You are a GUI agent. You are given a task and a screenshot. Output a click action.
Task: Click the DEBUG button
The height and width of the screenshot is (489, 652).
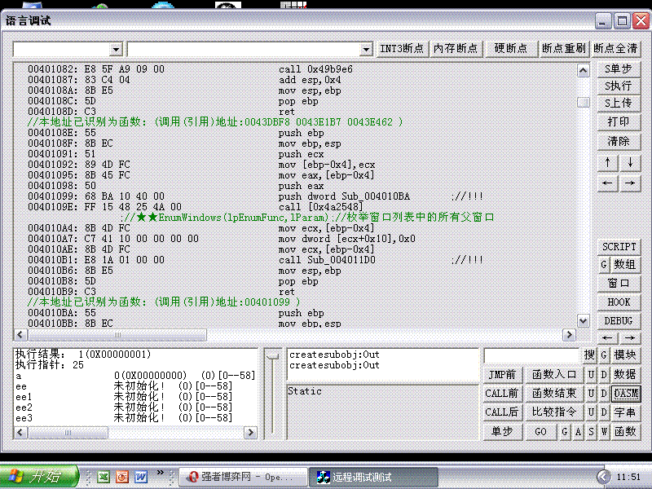(619, 321)
